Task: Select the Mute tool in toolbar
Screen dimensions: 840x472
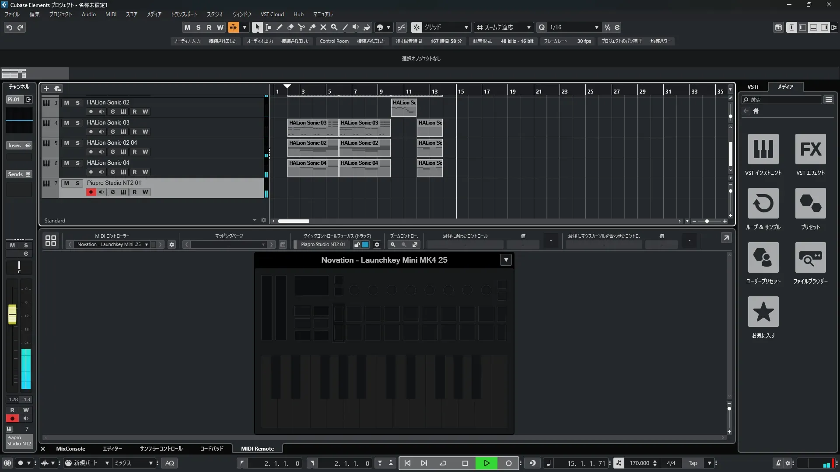Action: pos(323,27)
